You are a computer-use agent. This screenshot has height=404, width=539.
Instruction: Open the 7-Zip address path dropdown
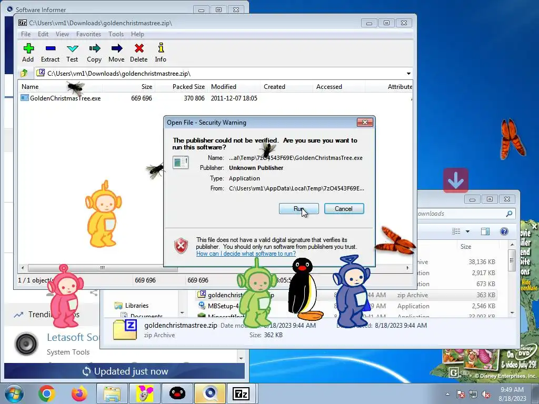(x=408, y=74)
